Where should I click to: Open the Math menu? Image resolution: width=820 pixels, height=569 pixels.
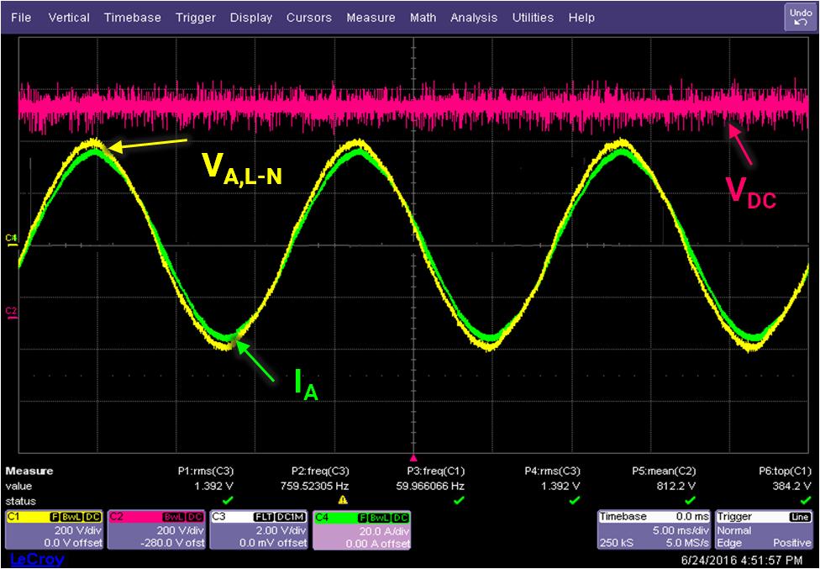(423, 18)
